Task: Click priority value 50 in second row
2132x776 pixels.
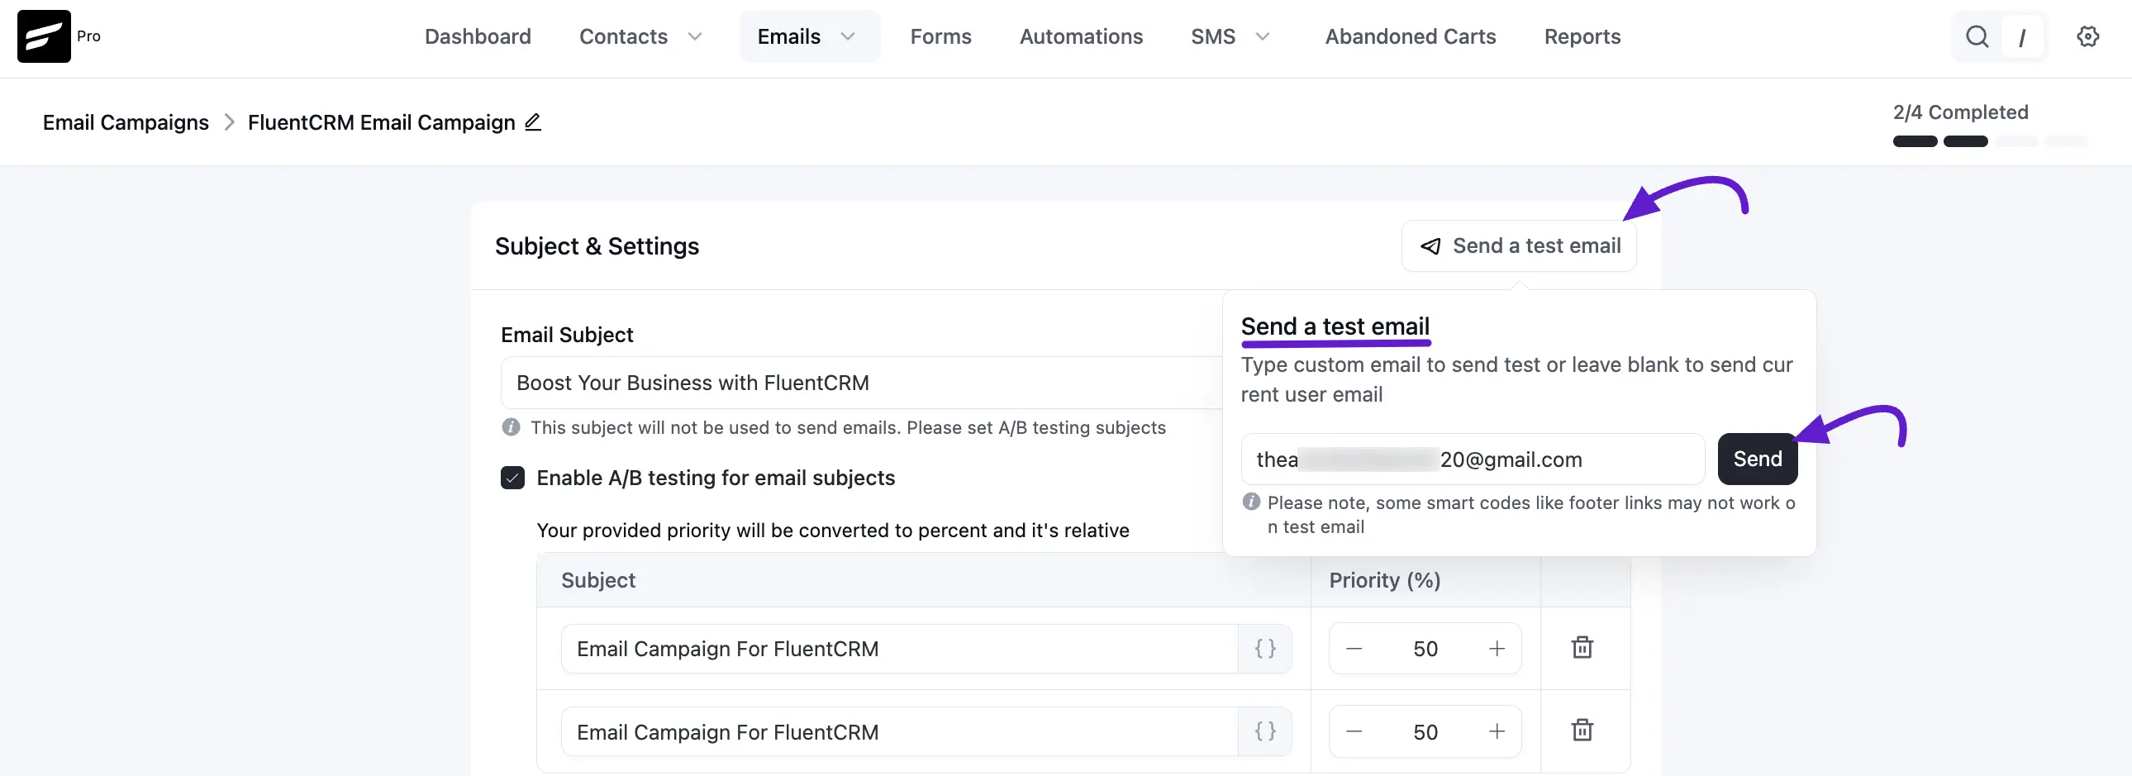Action: click(x=1425, y=731)
